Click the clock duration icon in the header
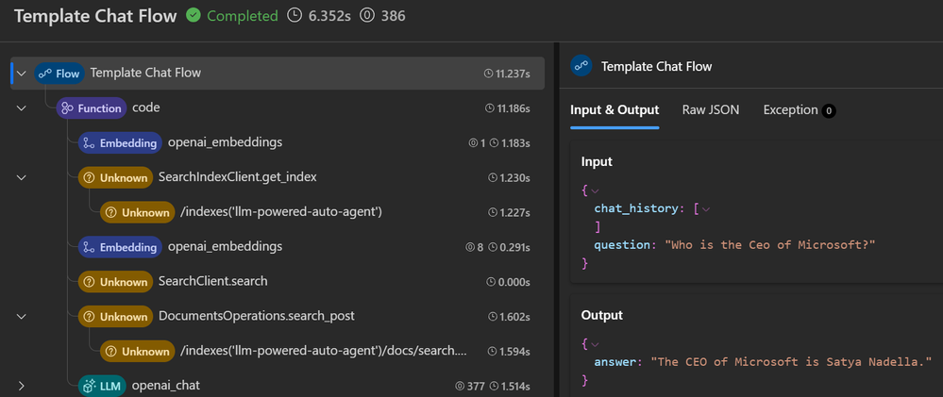The height and width of the screenshot is (397, 943). tap(295, 16)
